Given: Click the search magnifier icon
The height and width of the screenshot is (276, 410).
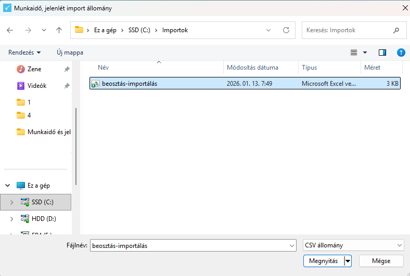Looking at the screenshot, I should coord(396,30).
